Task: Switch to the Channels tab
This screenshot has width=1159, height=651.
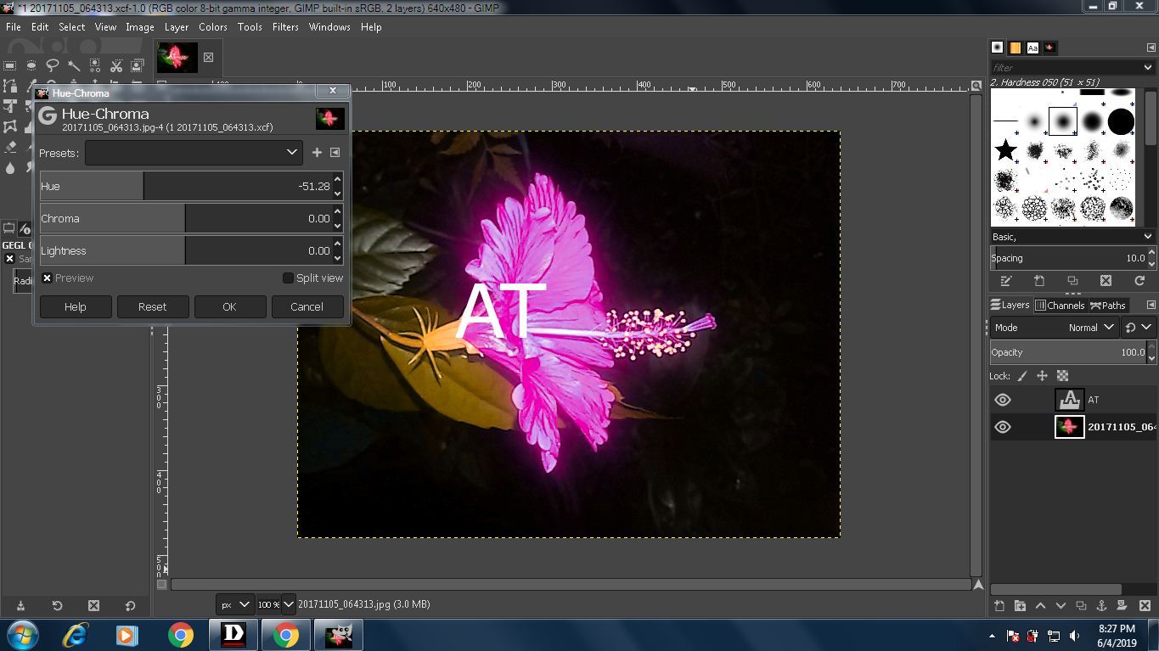Action: [1060, 306]
